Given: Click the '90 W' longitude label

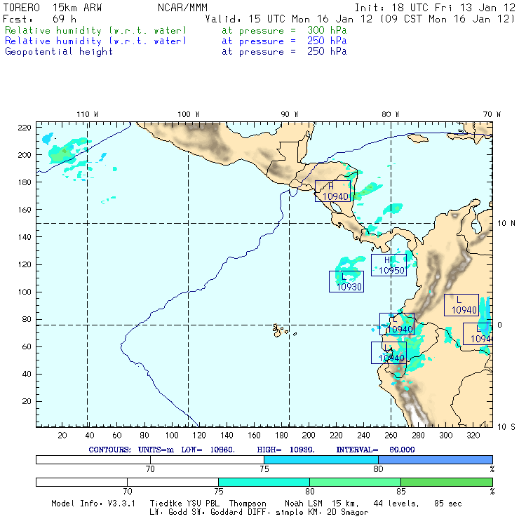Looking at the screenshot, I should [289, 114].
